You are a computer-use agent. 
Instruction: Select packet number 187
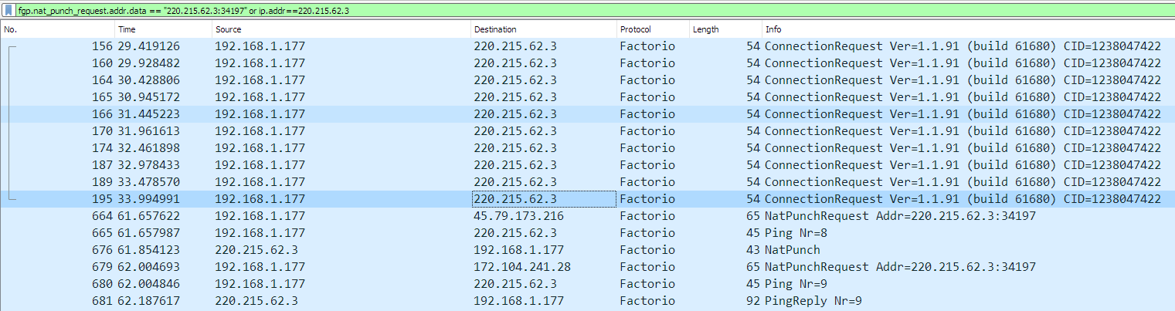[587, 164]
